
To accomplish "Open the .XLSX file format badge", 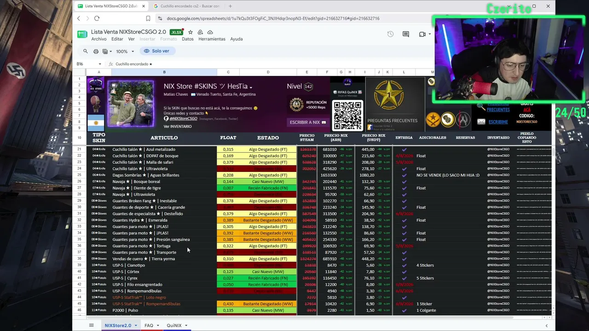I will click(176, 32).
